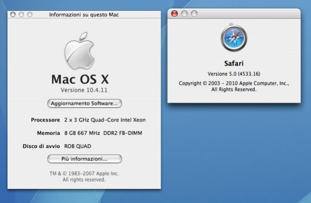Minimize the Safari about window

pyautogui.click(x=184, y=14)
